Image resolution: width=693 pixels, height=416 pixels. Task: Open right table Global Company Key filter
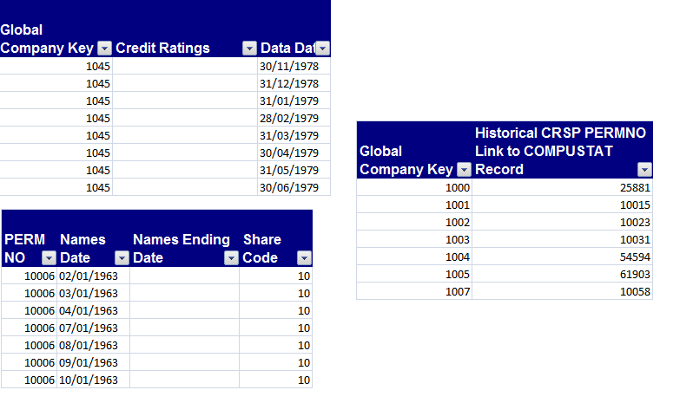point(464,169)
